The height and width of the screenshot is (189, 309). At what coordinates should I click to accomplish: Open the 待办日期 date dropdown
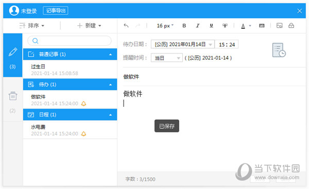pos(183,44)
